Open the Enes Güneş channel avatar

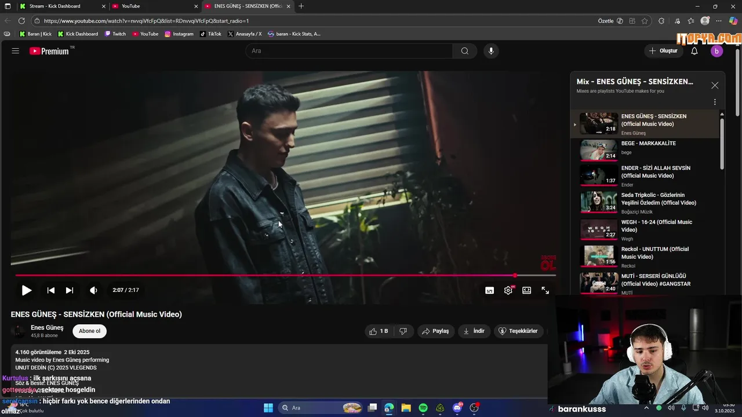click(20, 331)
